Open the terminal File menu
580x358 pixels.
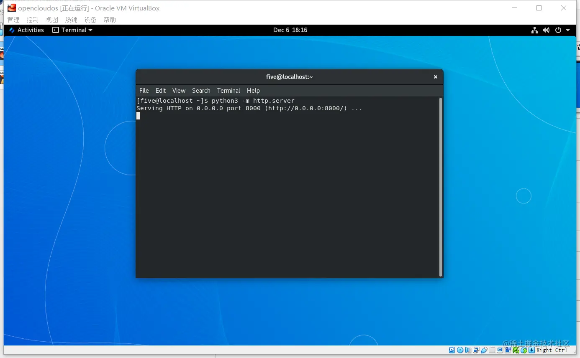144,91
